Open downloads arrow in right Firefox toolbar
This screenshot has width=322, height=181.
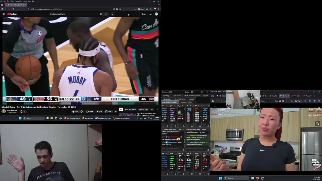pos(292,101)
